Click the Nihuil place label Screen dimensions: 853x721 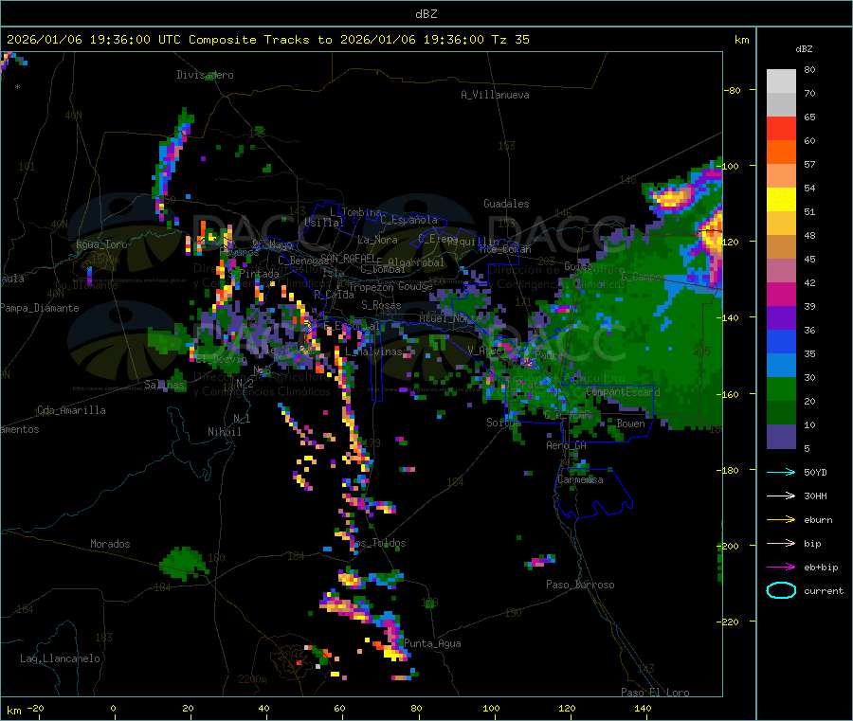click(x=225, y=432)
